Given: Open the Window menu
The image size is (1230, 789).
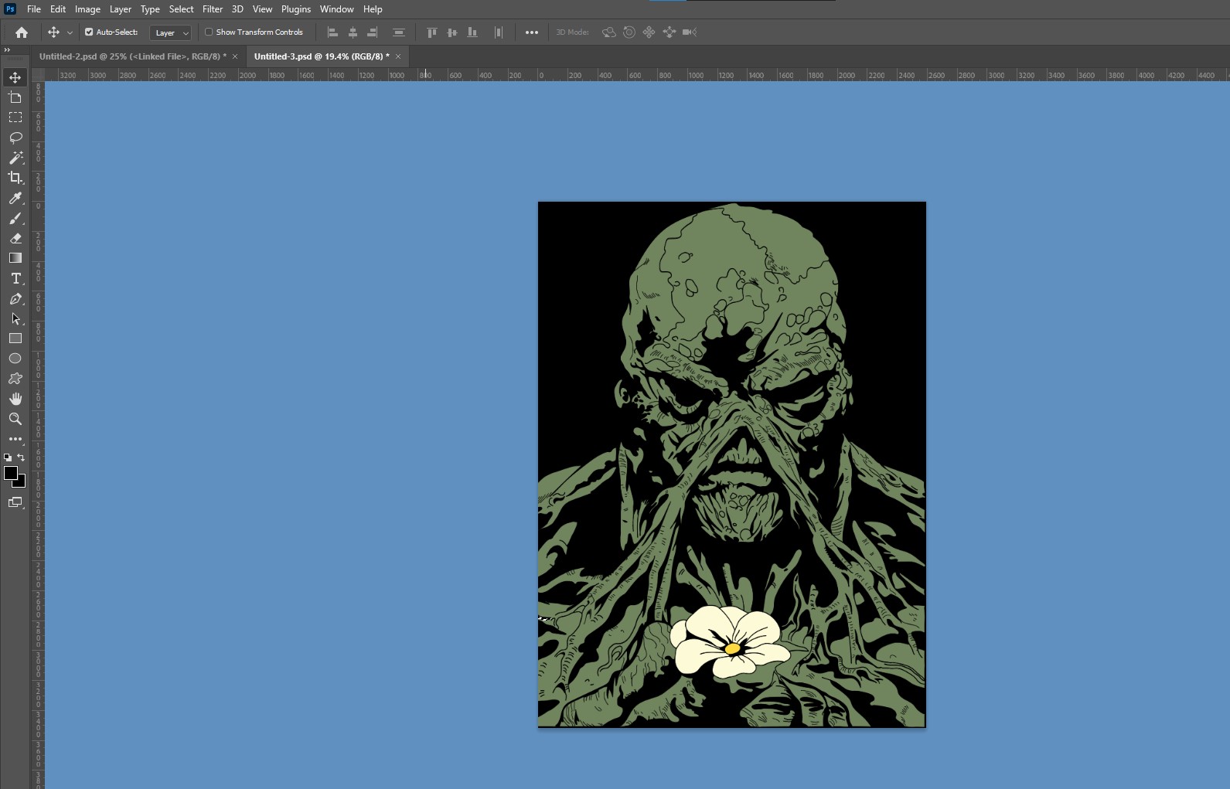Looking at the screenshot, I should (337, 9).
